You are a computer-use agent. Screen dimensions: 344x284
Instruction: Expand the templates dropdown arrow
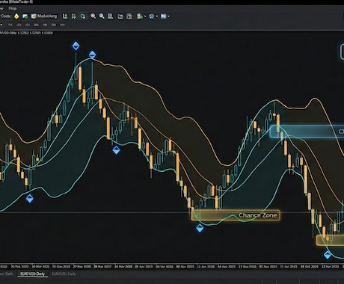(x=169, y=16)
